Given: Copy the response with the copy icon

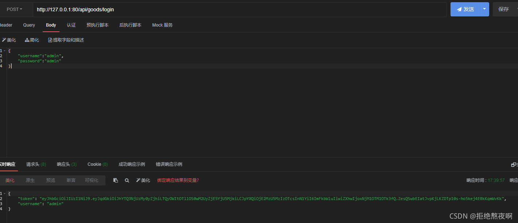Looking at the screenshot, I should click(116, 180).
